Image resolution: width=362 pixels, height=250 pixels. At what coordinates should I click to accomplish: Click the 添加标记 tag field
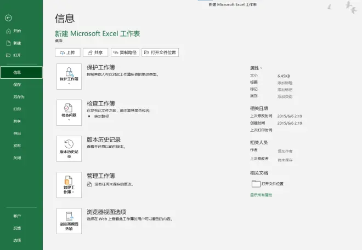point(285,90)
